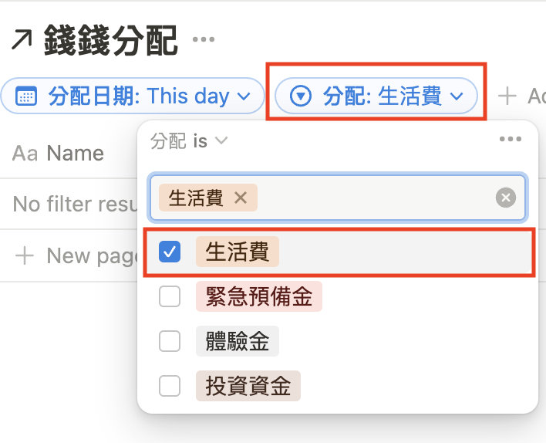This screenshot has height=443, width=546.
Task: Select the 投資資金 option tag
Action: tap(248, 385)
